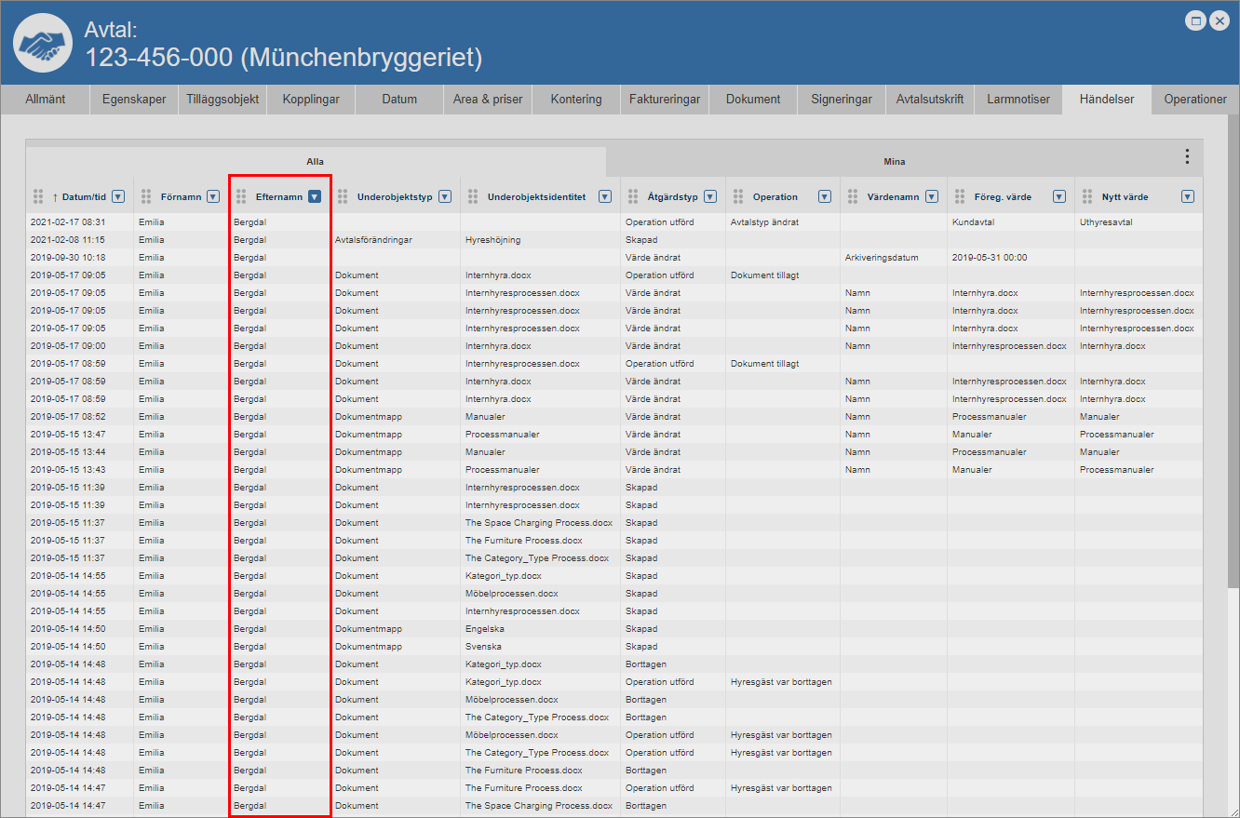
Task: Open the Efternamn column filter dropdown
Action: pos(315,196)
